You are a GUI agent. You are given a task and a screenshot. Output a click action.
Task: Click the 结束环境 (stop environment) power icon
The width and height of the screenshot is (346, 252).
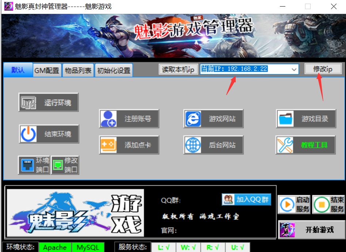pos(49,134)
